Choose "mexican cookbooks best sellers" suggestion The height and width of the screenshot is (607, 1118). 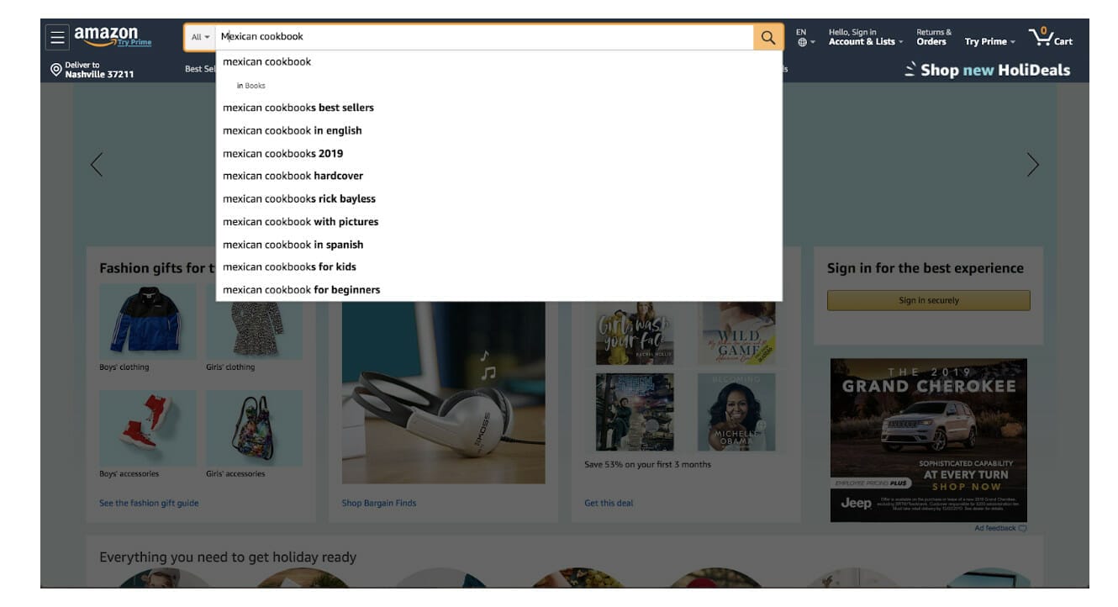coord(498,108)
